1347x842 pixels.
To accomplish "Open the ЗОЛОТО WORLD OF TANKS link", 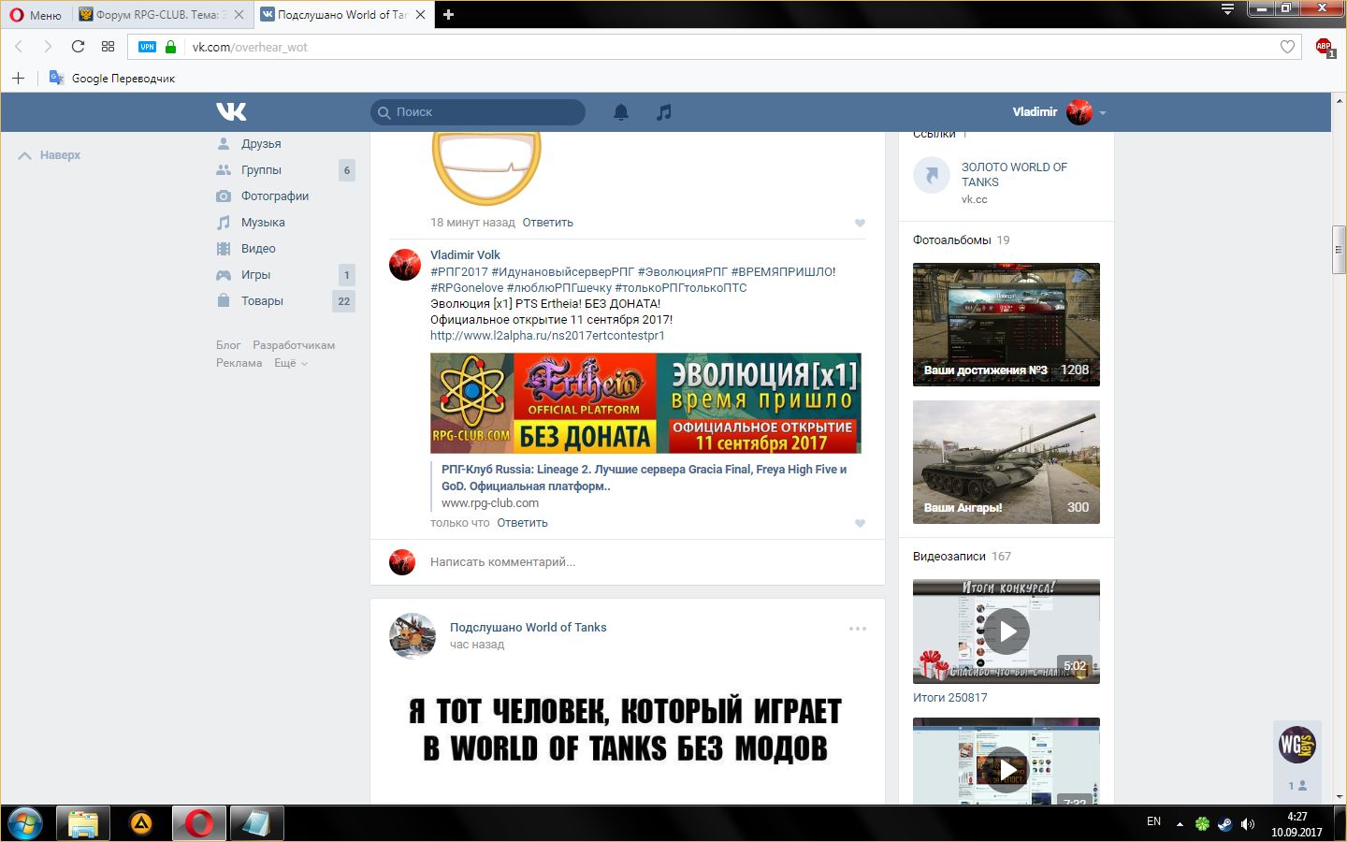I will click(x=1014, y=175).
